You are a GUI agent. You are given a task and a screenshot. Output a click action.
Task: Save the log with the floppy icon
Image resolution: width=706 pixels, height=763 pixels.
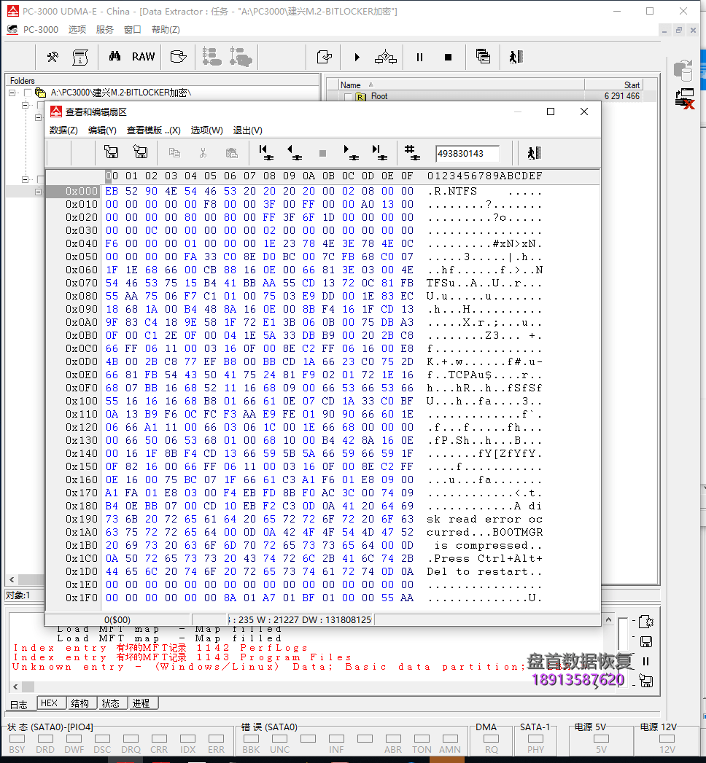pyautogui.click(x=646, y=641)
